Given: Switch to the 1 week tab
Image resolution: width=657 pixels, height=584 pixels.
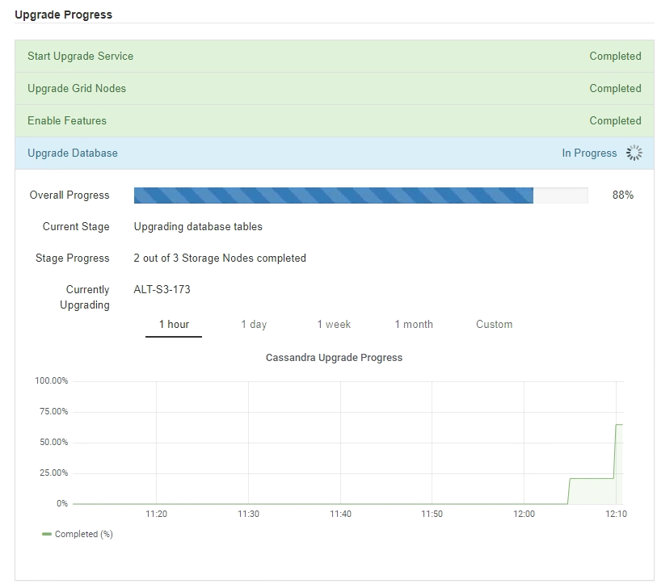Looking at the screenshot, I should (334, 325).
